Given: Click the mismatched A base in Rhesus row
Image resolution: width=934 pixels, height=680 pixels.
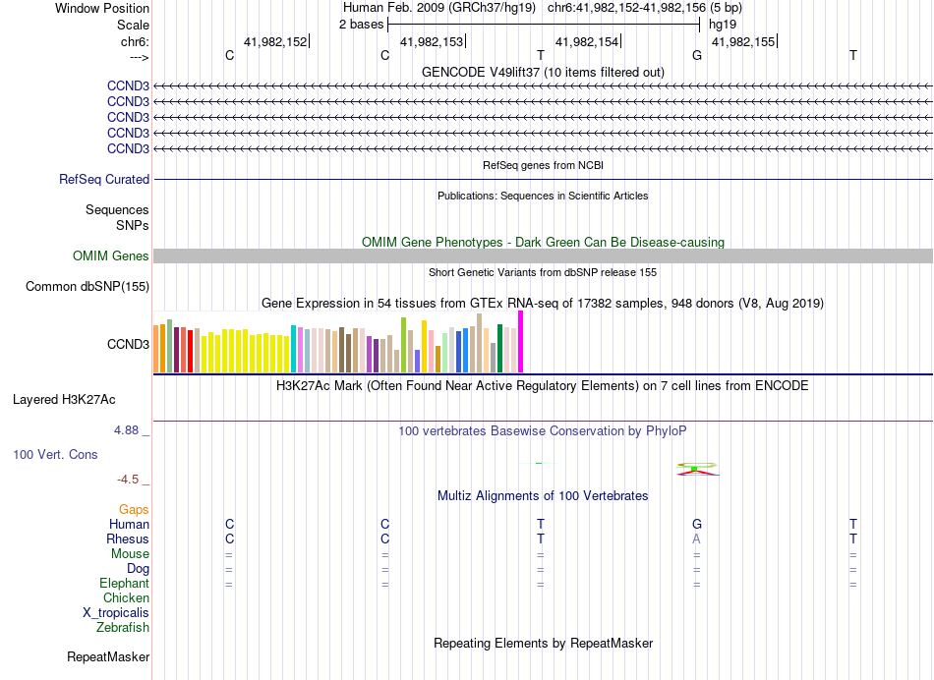Looking at the screenshot, I should click(x=696, y=538).
